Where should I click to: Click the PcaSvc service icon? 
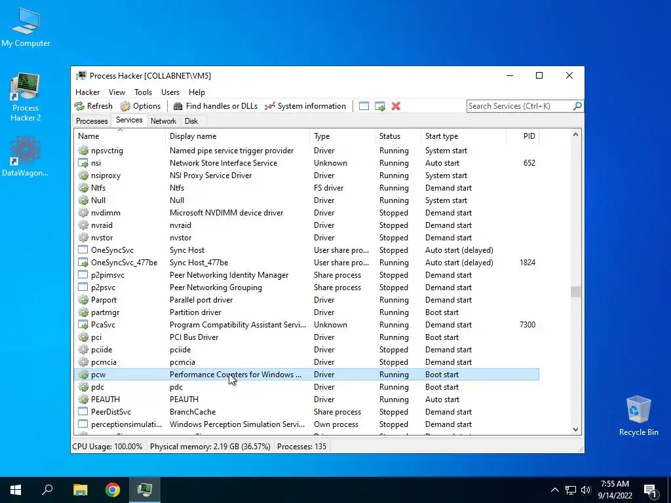click(x=83, y=325)
